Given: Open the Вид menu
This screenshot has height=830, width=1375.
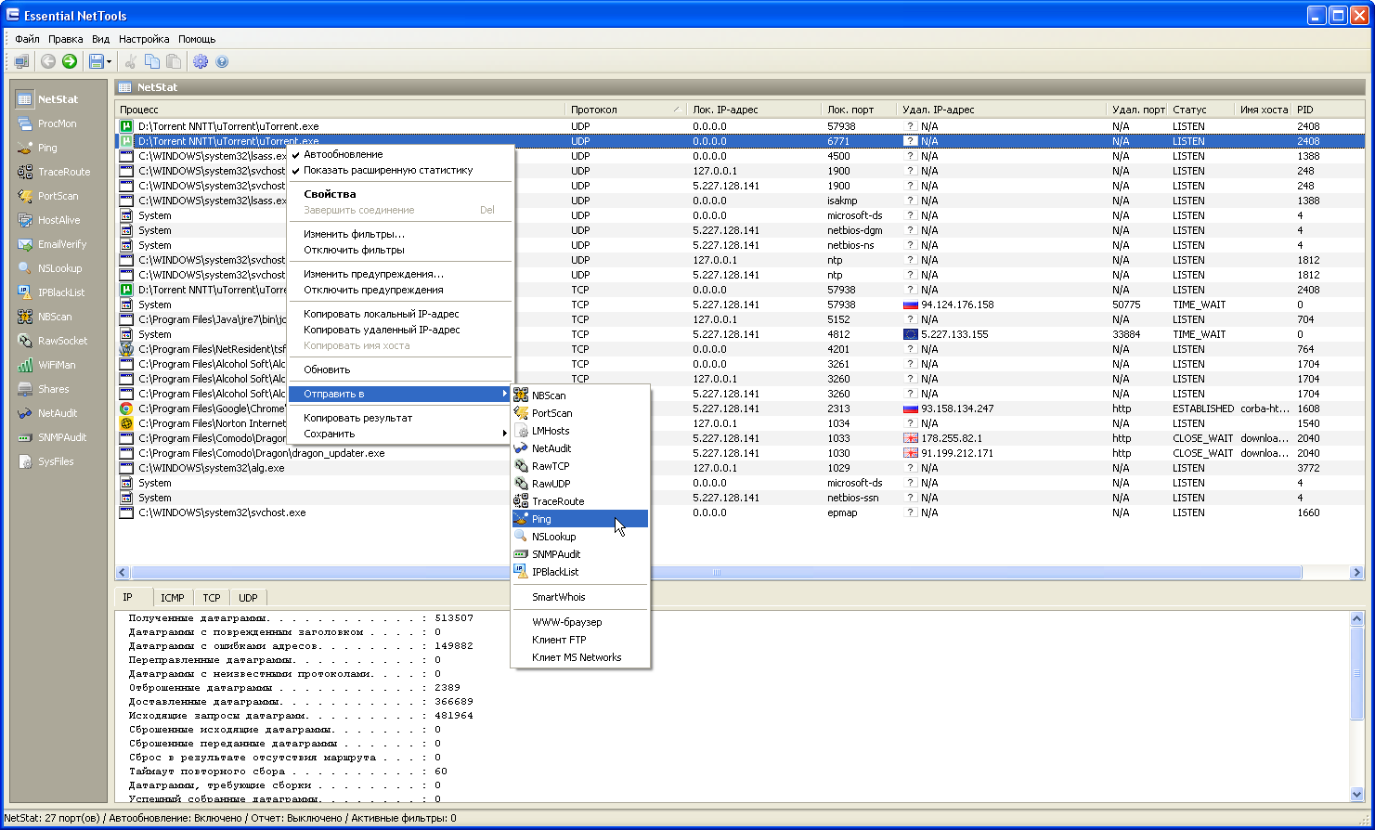Looking at the screenshot, I should pos(101,39).
